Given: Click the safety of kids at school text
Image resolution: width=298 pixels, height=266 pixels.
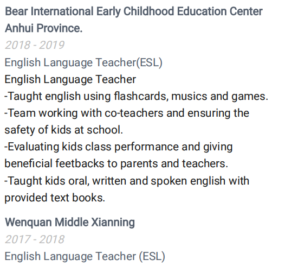Looking at the screenshot, I should point(64,130).
